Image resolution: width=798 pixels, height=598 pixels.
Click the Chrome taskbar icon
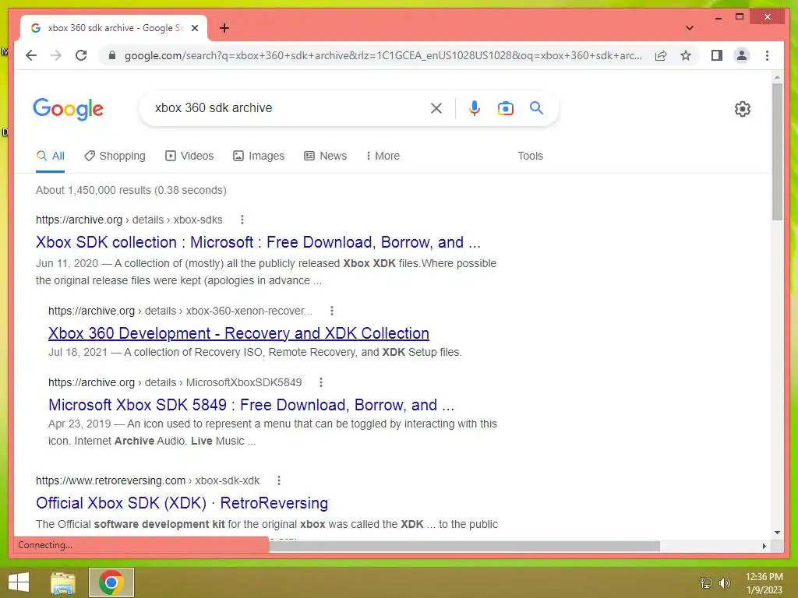[x=111, y=582]
